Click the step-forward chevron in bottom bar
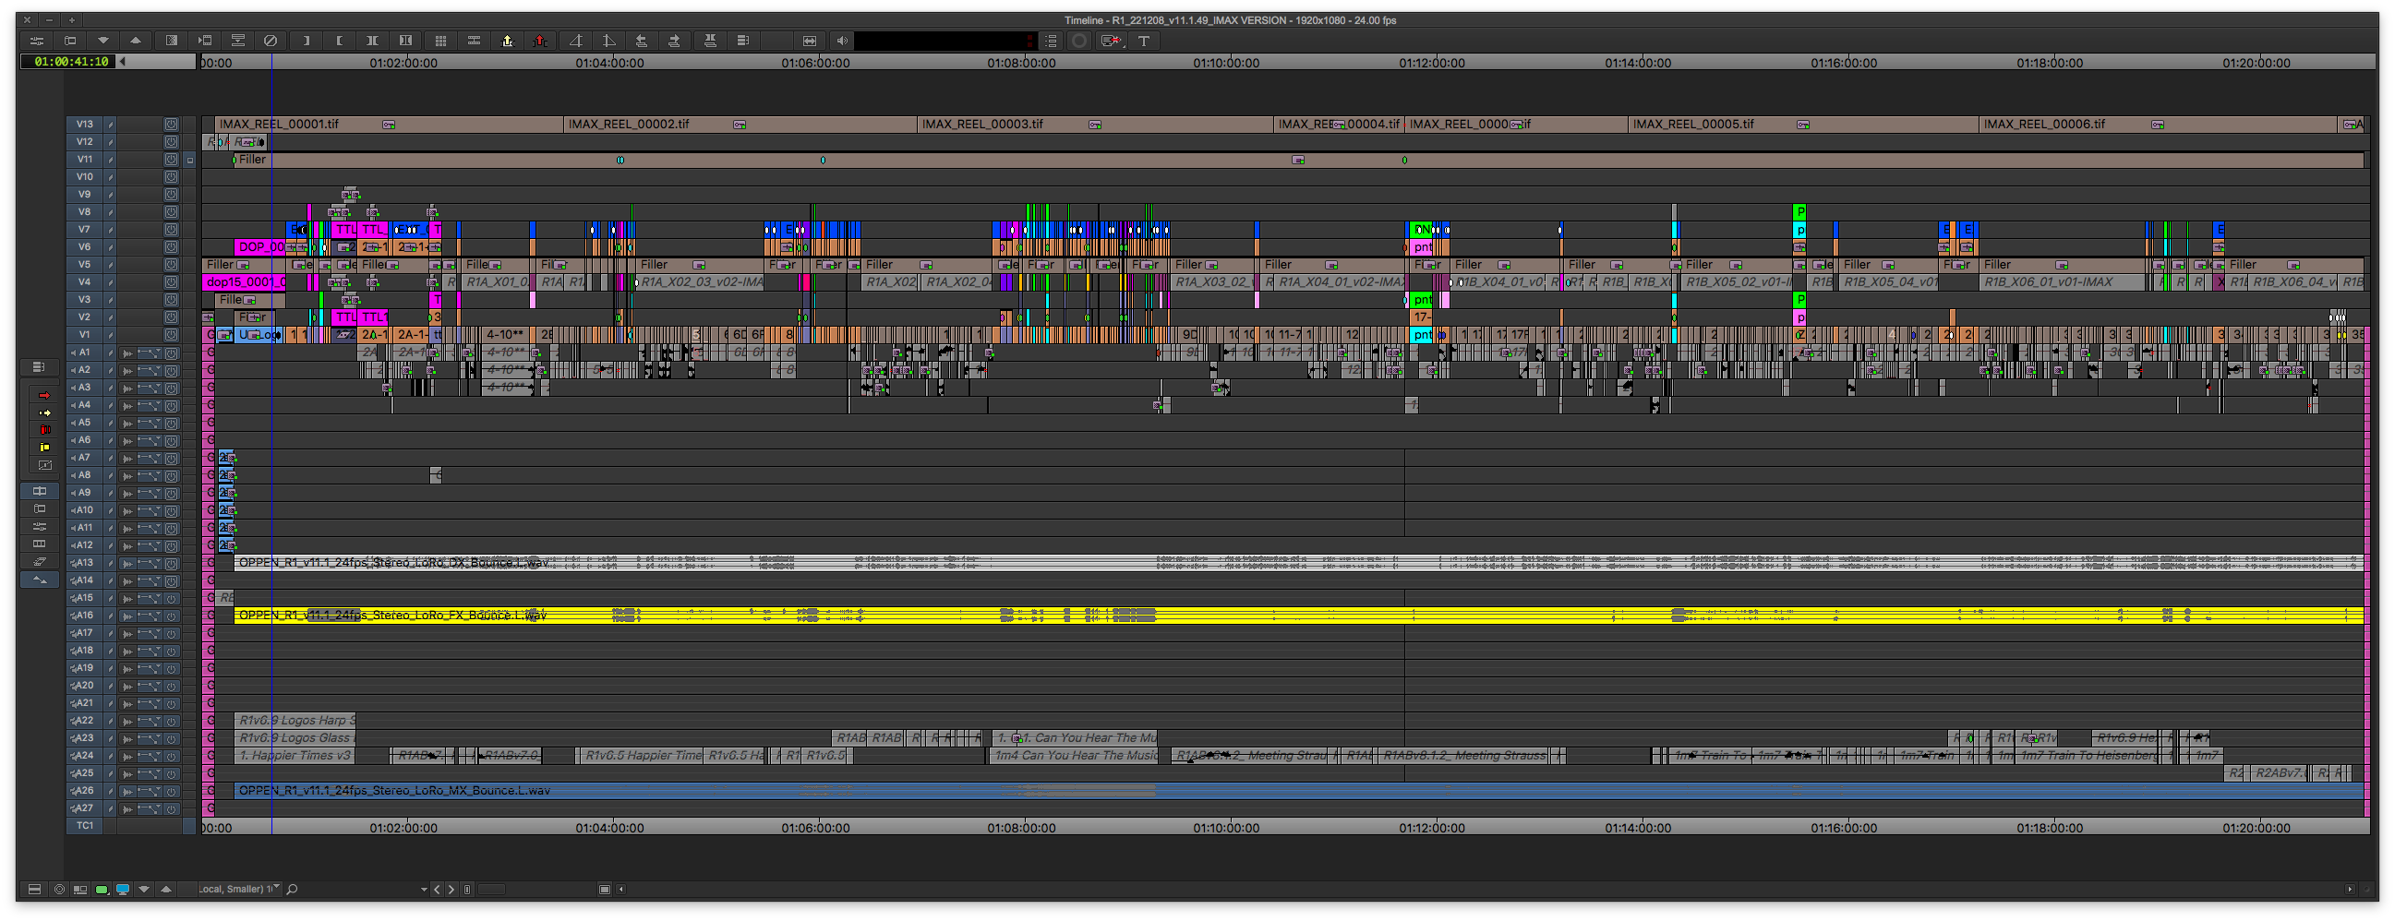 [x=451, y=890]
